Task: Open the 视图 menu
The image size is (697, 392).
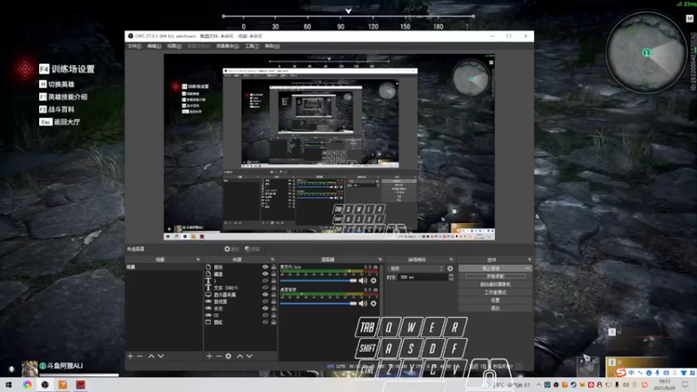Action: [x=173, y=46]
